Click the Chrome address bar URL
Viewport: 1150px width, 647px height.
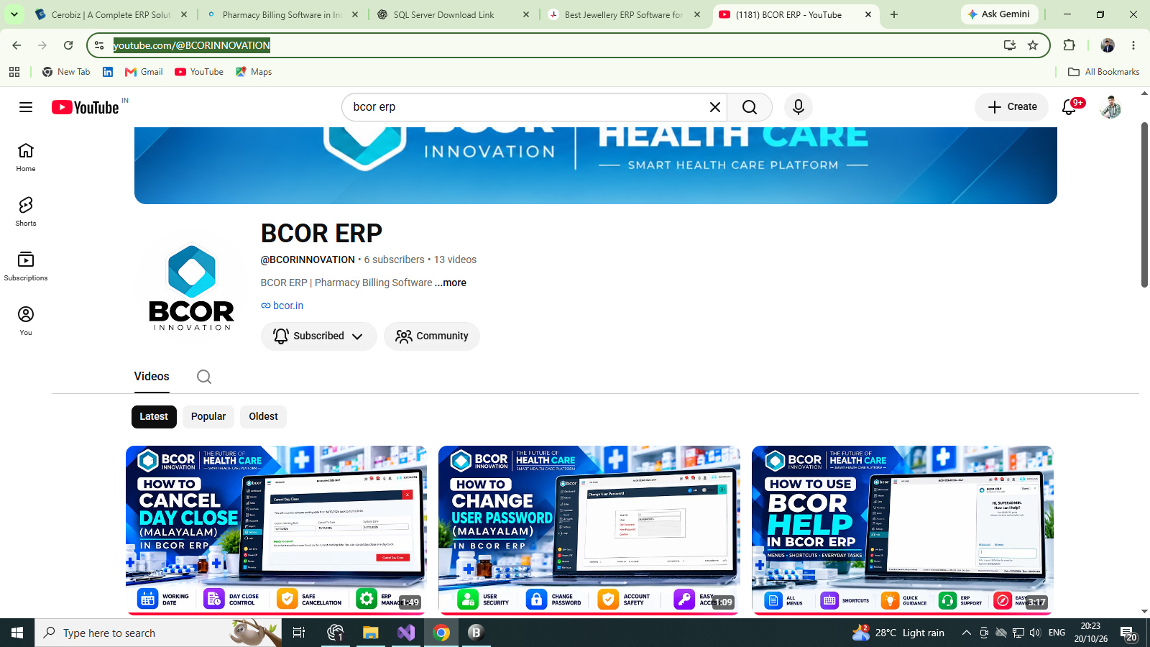point(192,45)
